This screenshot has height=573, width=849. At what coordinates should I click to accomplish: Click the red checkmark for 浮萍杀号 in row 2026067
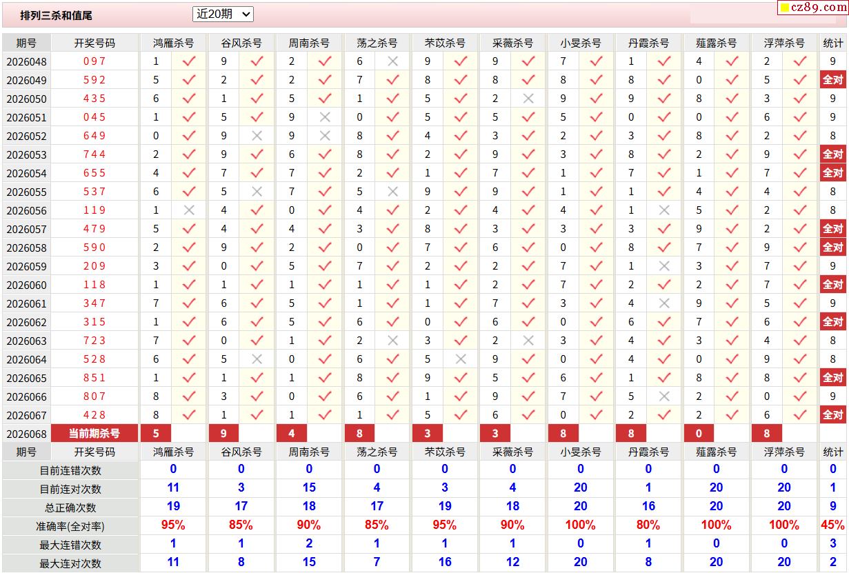[x=800, y=415]
